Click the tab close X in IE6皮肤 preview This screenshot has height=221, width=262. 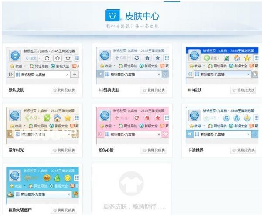click(x=248, y=74)
